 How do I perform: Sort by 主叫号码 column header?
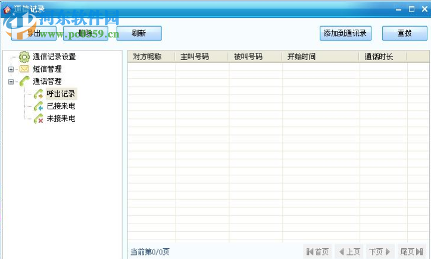[x=202, y=57]
